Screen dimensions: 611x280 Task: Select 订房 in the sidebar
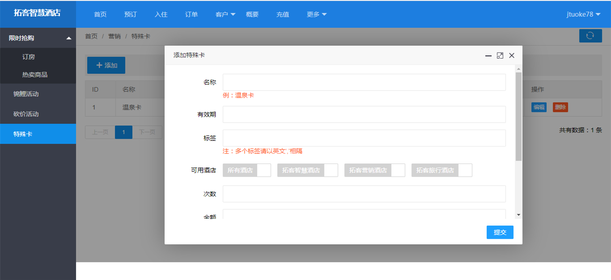(x=38, y=57)
